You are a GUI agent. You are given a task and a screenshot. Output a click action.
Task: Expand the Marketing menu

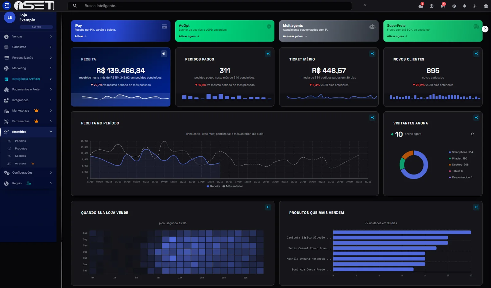28,68
